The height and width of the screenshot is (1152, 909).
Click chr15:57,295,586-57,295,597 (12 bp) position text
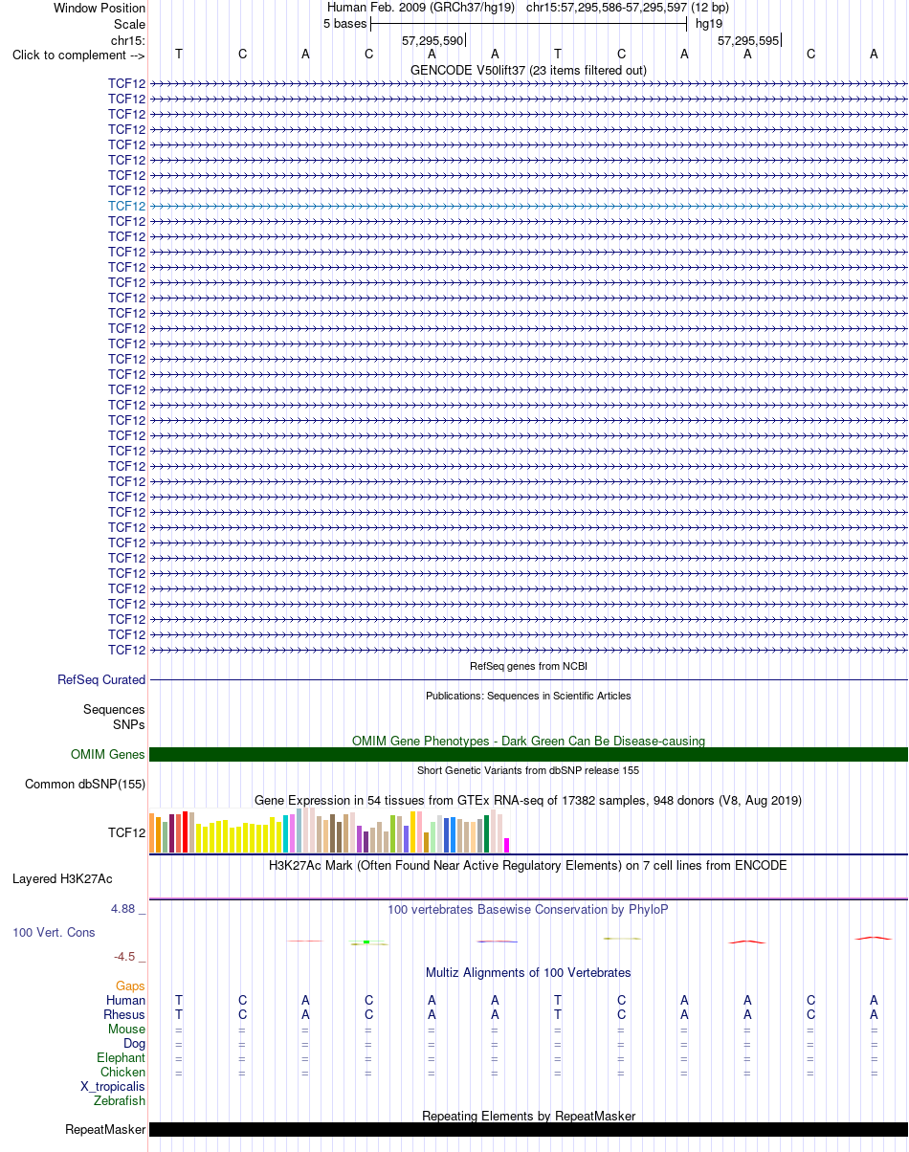click(627, 7)
